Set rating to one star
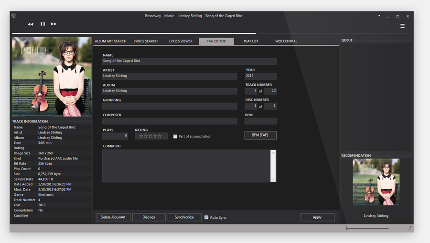The height and width of the screenshot is (243, 430). [x=141, y=136]
